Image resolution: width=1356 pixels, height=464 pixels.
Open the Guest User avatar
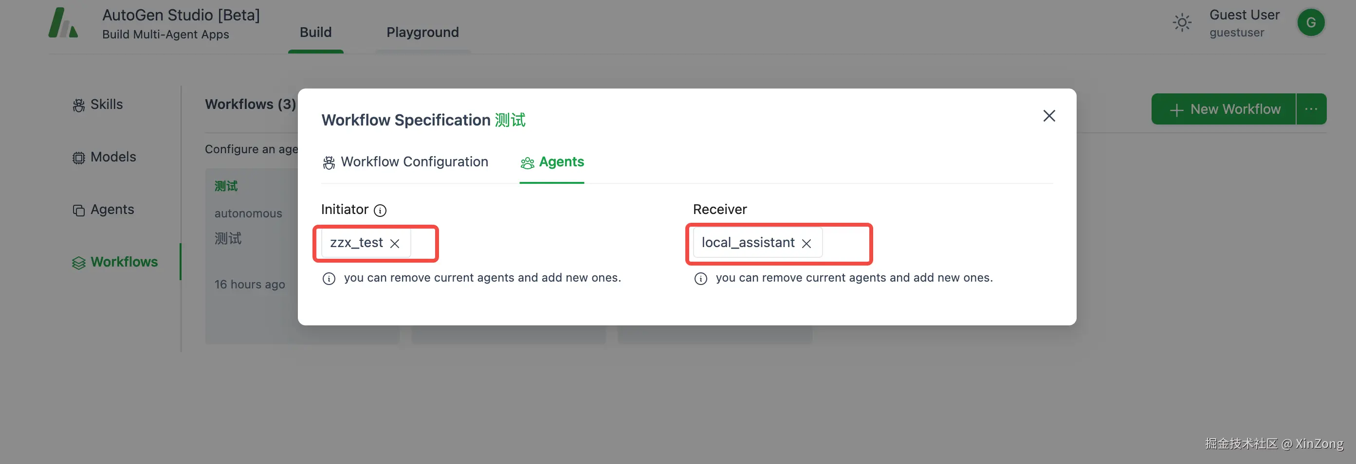1310,23
